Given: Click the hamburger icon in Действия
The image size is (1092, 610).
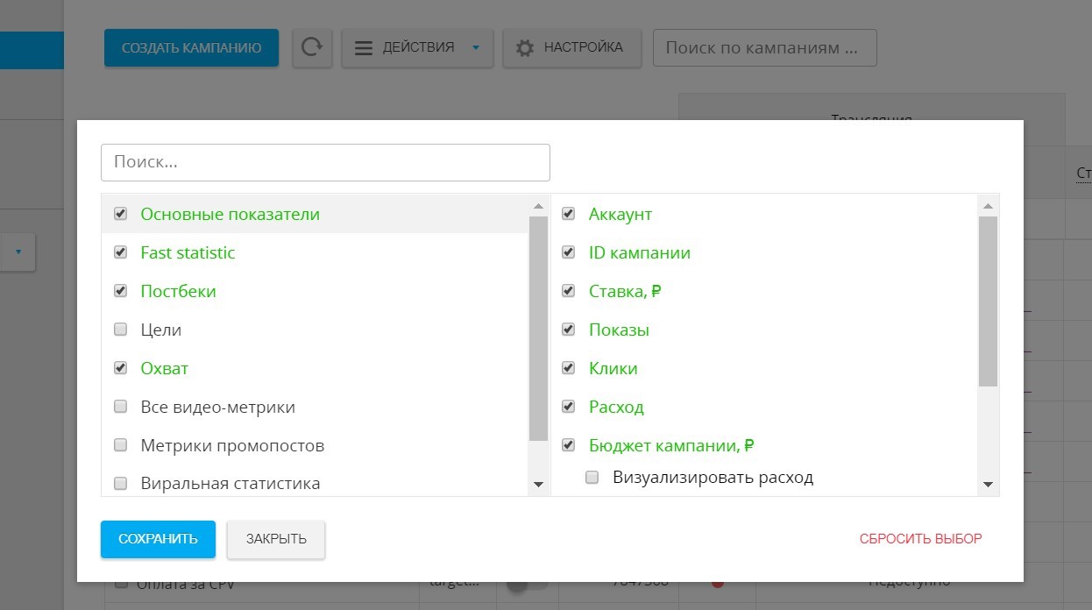Looking at the screenshot, I should tap(364, 48).
